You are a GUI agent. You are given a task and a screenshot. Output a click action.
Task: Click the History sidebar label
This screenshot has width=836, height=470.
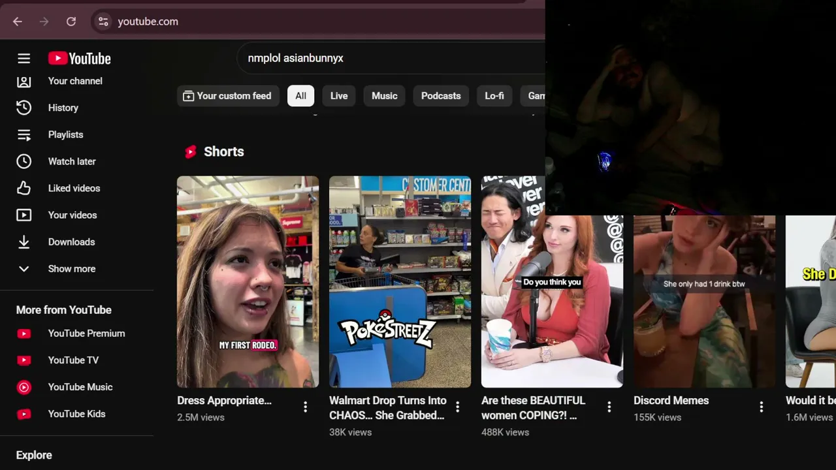click(x=63, y=108)
